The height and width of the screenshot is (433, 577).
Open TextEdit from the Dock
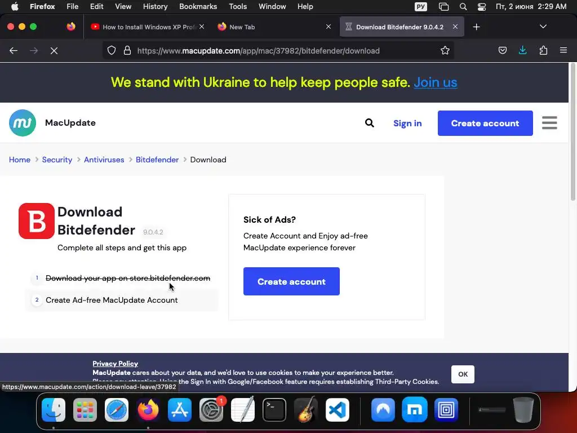pos(243,409)
